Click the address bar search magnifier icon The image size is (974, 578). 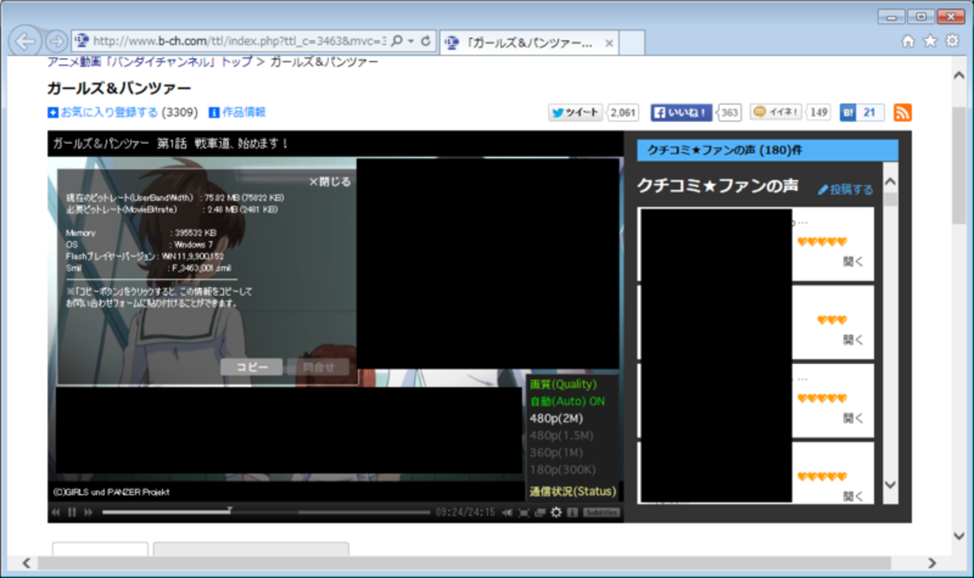pos(397,41)
